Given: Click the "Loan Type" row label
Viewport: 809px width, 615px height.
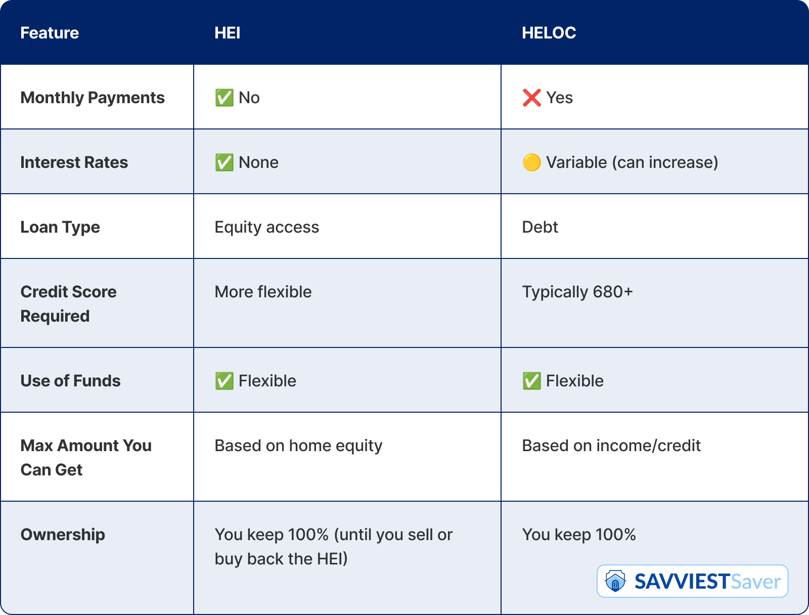Looking at the screenshot, I should pos(60,227).
